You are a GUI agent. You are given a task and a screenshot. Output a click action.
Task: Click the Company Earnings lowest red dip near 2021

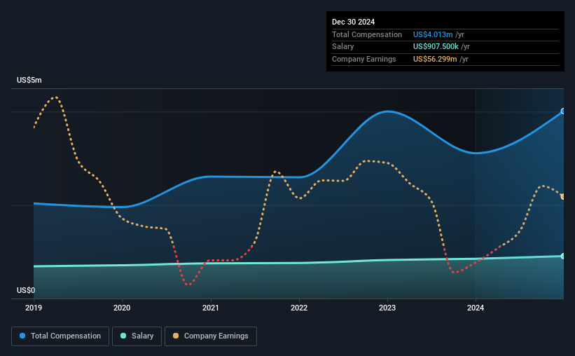188,284
